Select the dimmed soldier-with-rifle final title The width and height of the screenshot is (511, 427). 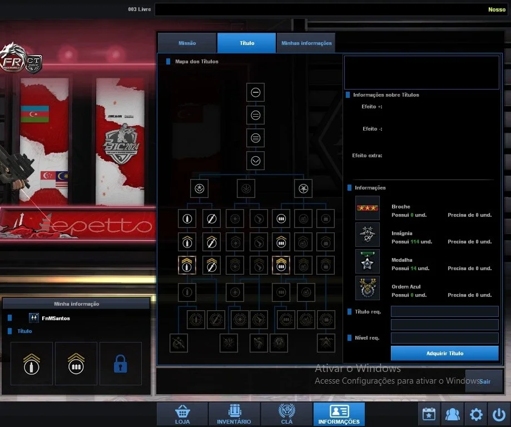pyautogui.click(x=178, y=343)
